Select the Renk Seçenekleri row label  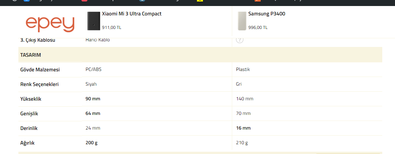pyautogui.click(x=39, y=84)
